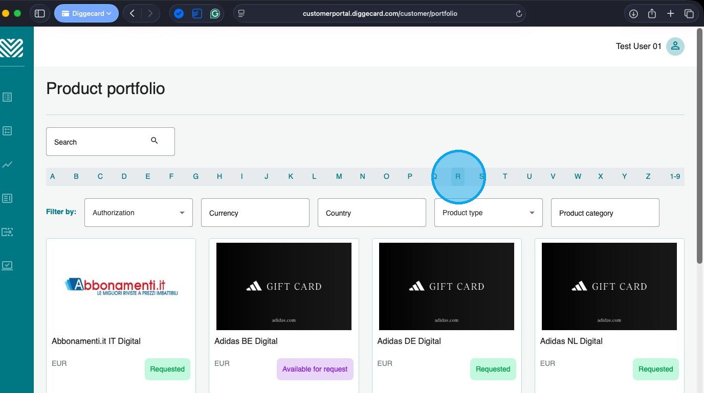Go forward to the next page
Image resolution: width=704 pixels, height=393 pixels.
tap(150, 14)
